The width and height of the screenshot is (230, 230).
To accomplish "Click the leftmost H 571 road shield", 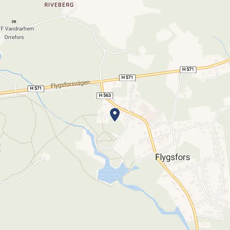I will click(36, 89).
